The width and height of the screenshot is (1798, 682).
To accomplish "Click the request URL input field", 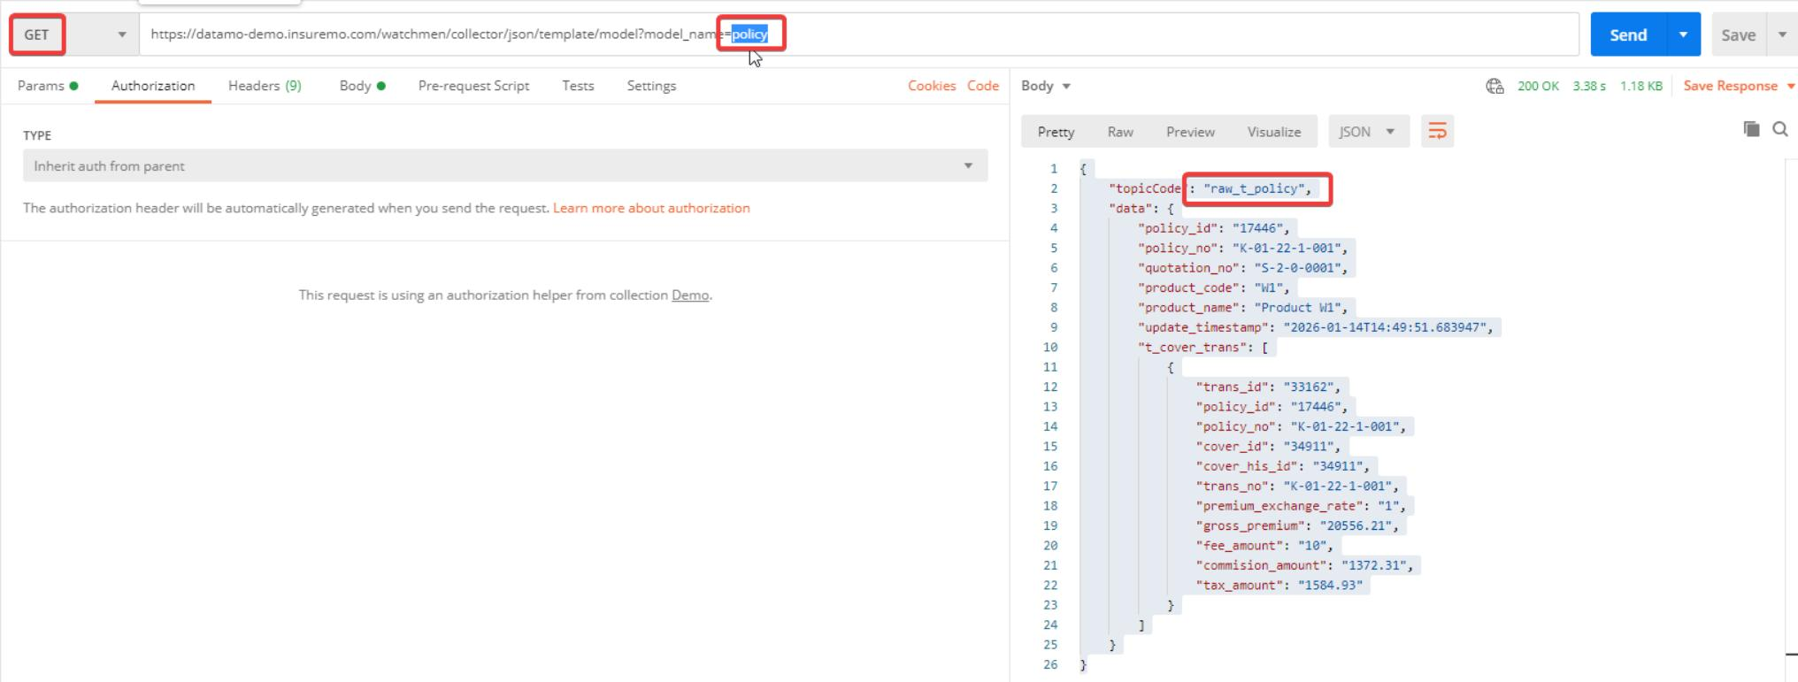I will point(858,34).
